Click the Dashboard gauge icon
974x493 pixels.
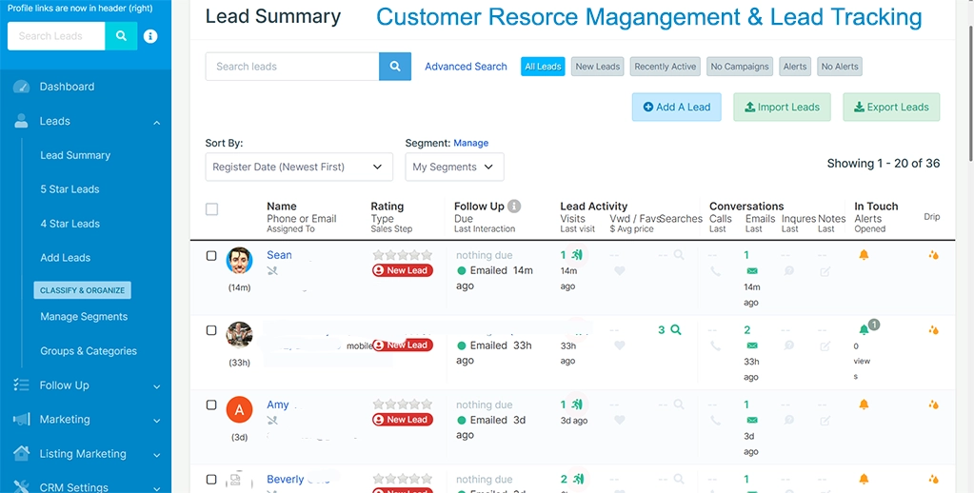point(21,87)
